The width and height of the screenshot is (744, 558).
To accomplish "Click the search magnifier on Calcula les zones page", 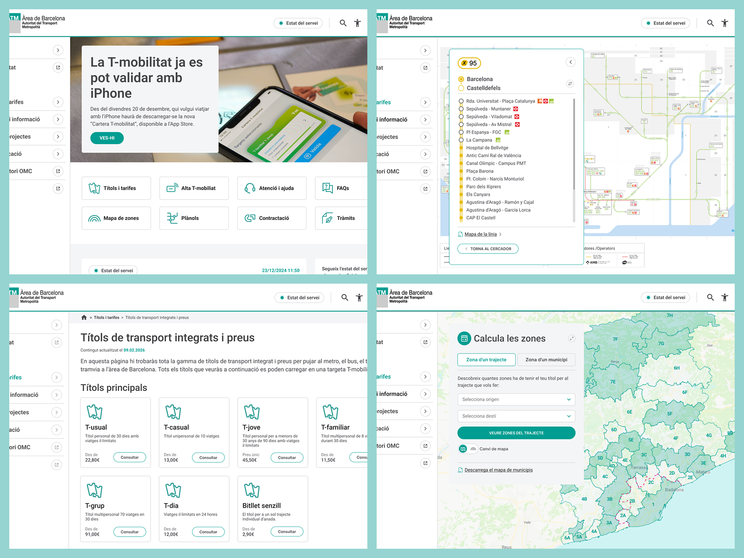I will click(711, 297).
